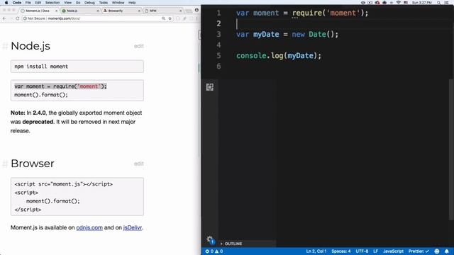454x255 pixels.
Task: Click the edit link next to Browser
Action: point(139,164)
